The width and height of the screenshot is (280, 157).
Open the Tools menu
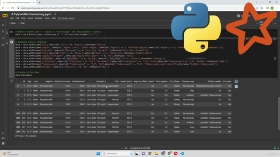click(47, 18)
